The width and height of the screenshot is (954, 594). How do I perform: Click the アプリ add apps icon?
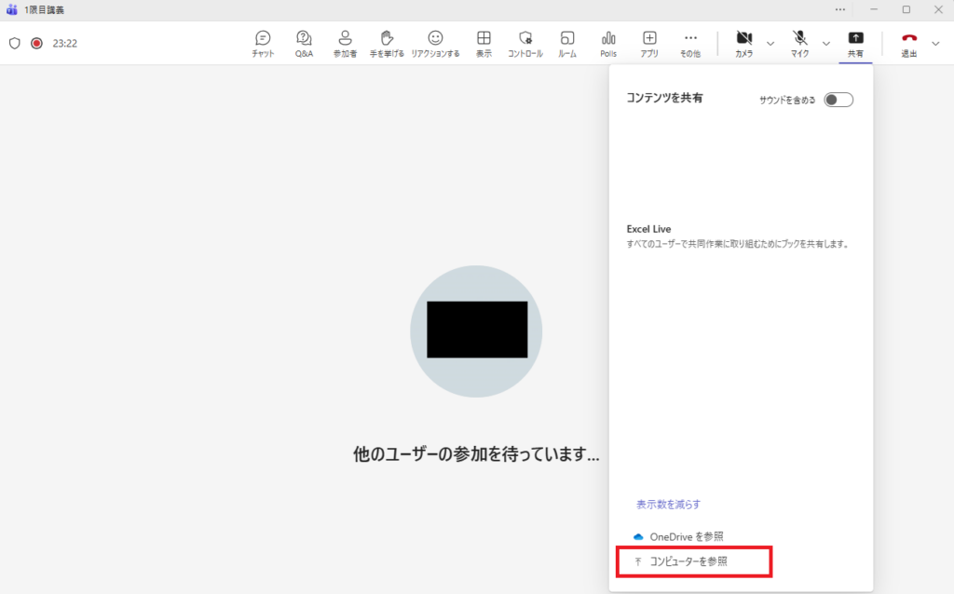[649, 43]
